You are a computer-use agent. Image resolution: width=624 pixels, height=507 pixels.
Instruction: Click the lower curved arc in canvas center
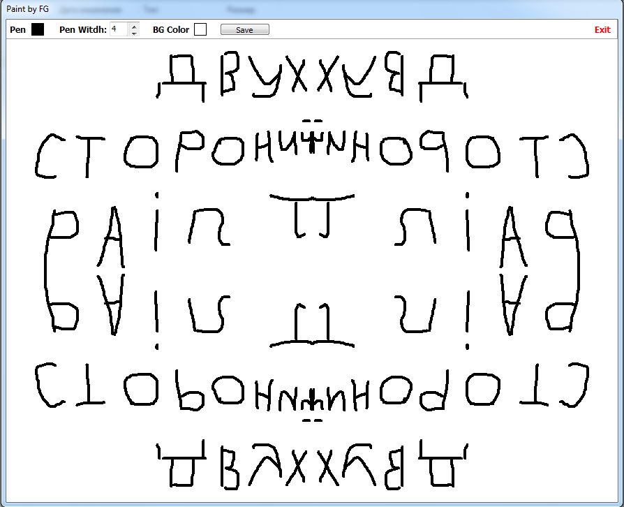point(311,344)
